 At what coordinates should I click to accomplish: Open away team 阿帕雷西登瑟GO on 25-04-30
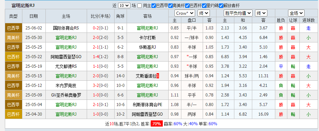click(148, 115)
